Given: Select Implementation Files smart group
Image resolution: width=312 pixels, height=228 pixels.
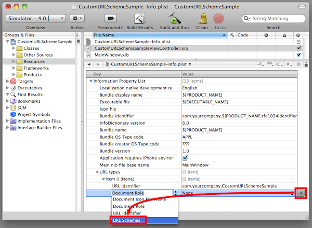Looking at the screenshot, I should click(39, 121).
